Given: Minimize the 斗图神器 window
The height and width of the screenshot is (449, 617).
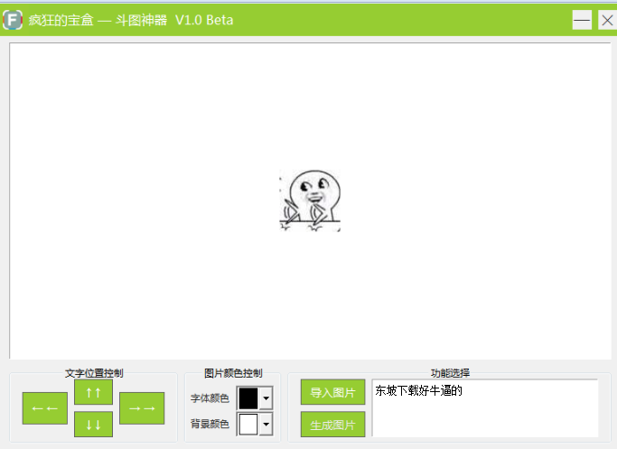Looking at the screenshot, I should (x=582, y=20).
